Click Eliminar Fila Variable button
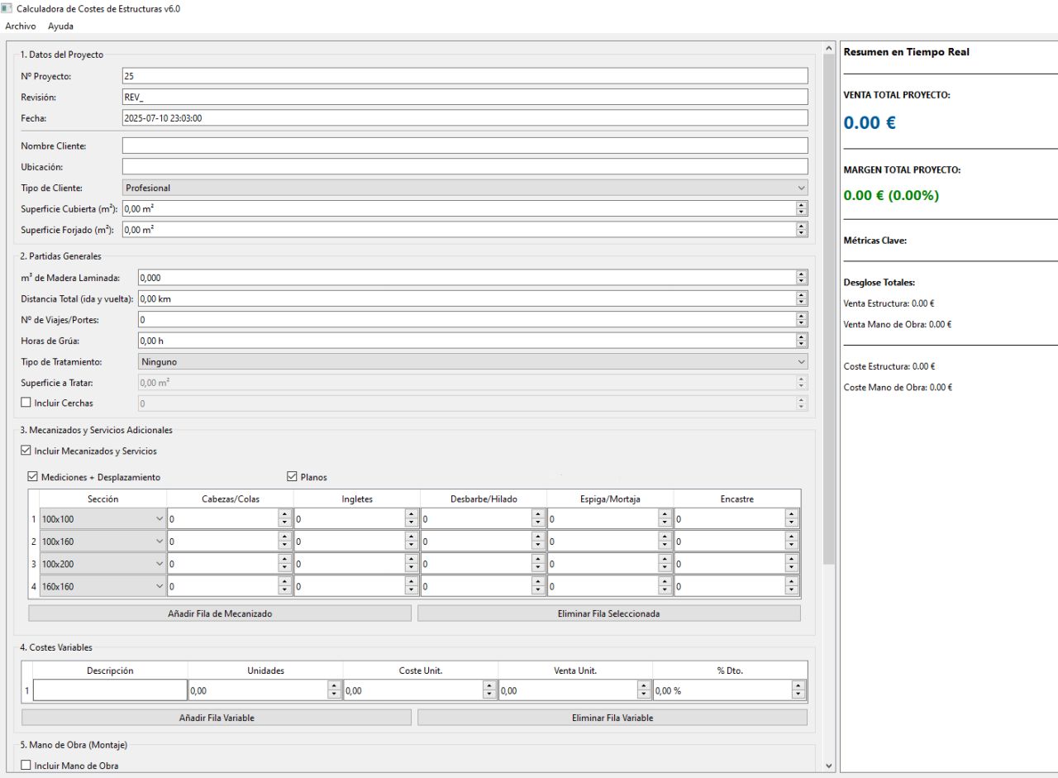1058x778 pixels. pos(612,718)
